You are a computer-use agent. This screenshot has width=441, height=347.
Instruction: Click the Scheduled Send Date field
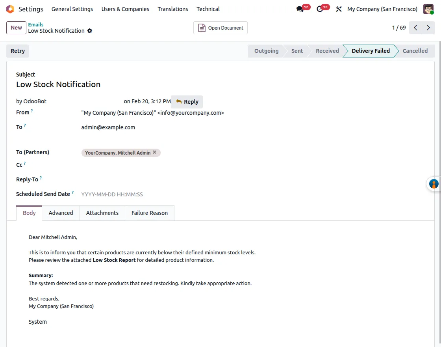point(112,194)
